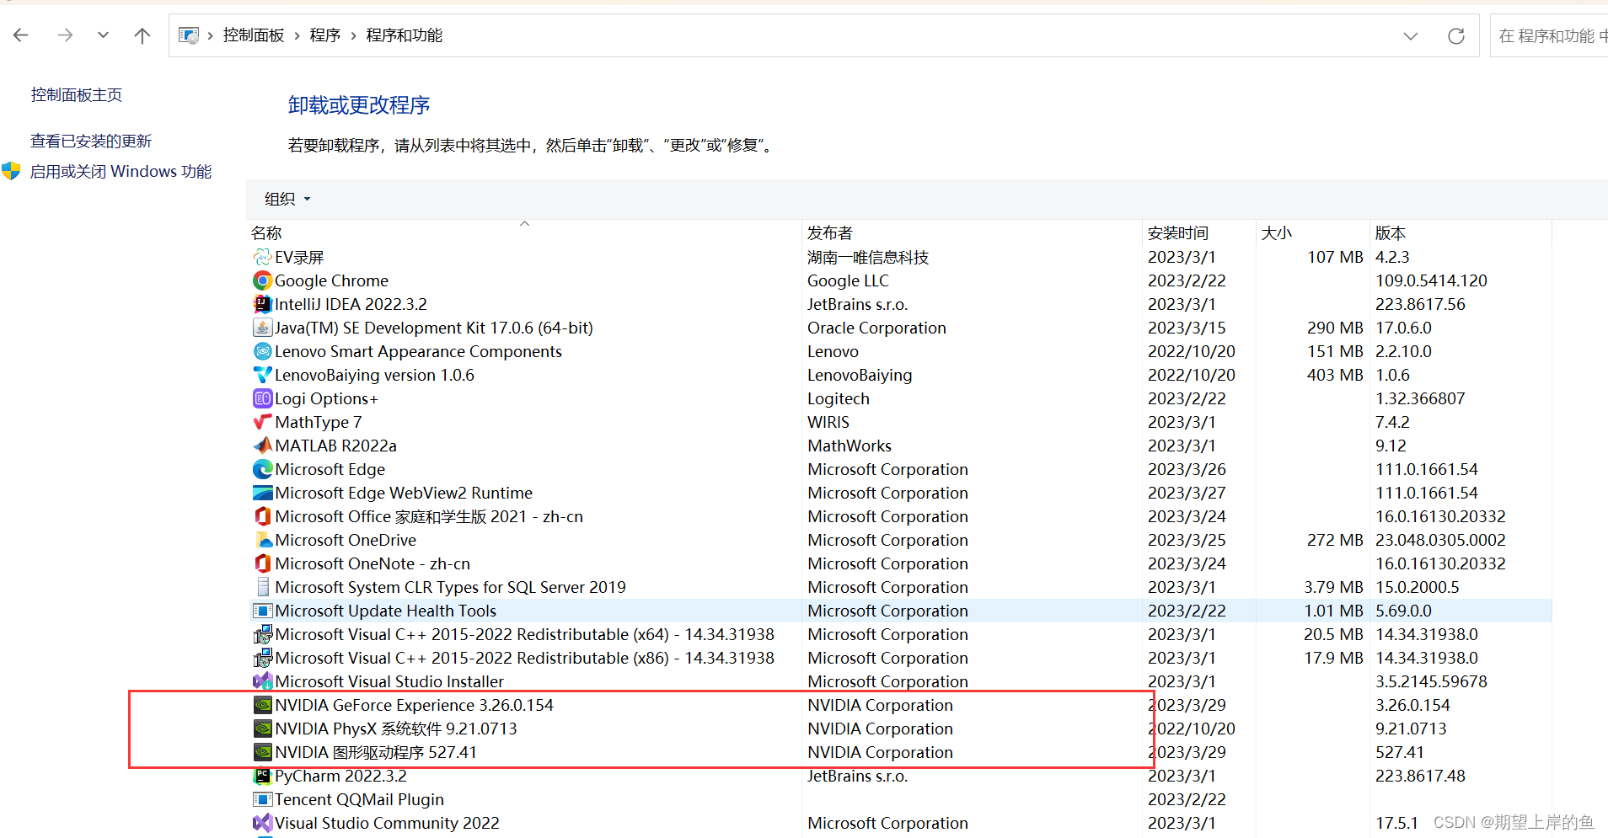Open recent locations chevron

point(103,35)
